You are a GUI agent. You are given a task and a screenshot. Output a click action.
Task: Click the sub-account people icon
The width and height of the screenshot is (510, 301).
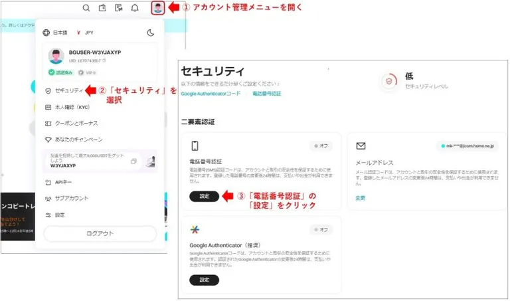click(48, 199)
